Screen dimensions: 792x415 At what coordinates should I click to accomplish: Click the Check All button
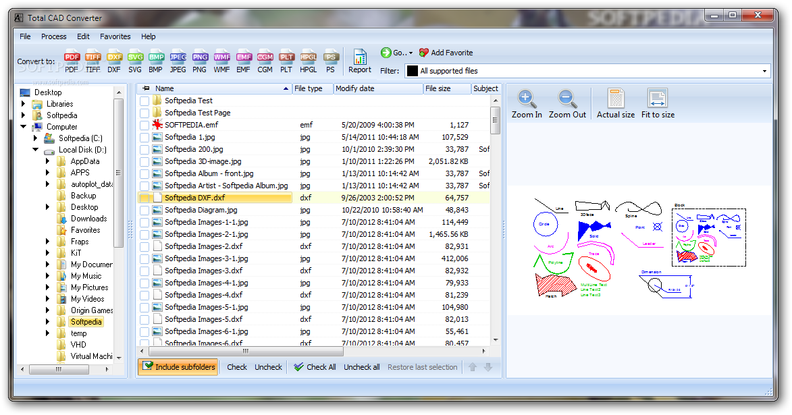tap(315, 367)
